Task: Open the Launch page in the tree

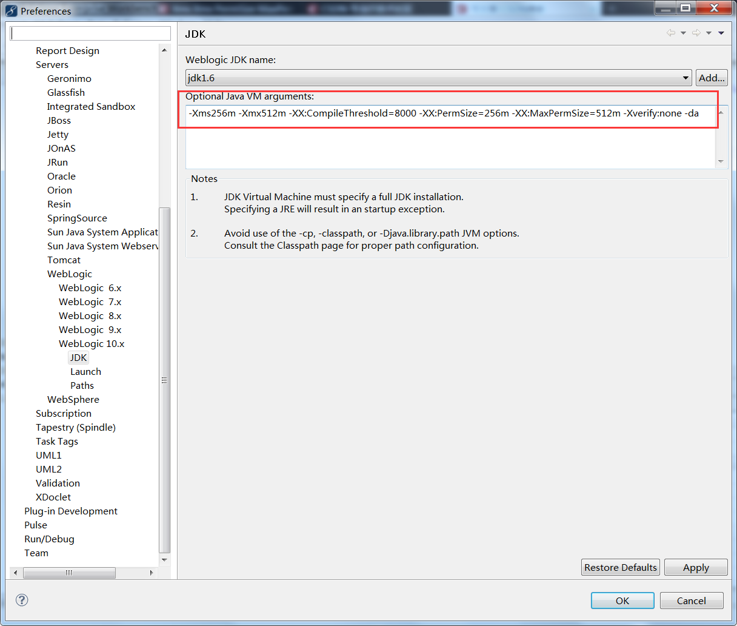Action: coord(85,372)
